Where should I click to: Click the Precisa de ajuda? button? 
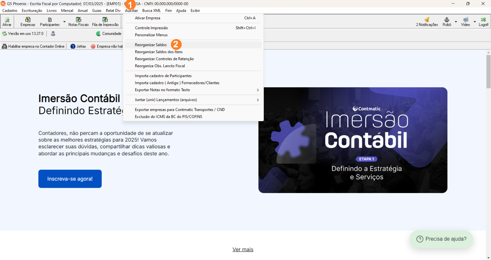(x=441, y=239)
